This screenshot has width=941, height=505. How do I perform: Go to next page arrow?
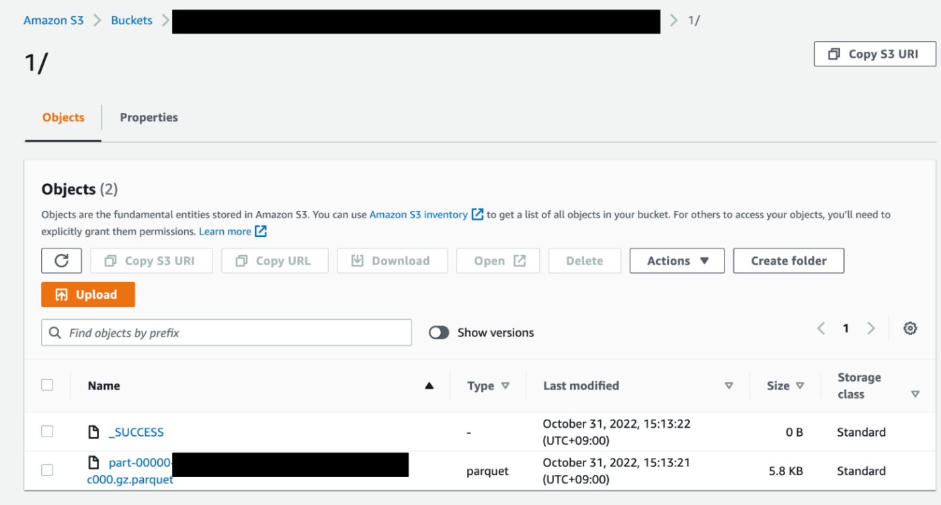click(871, 328)
